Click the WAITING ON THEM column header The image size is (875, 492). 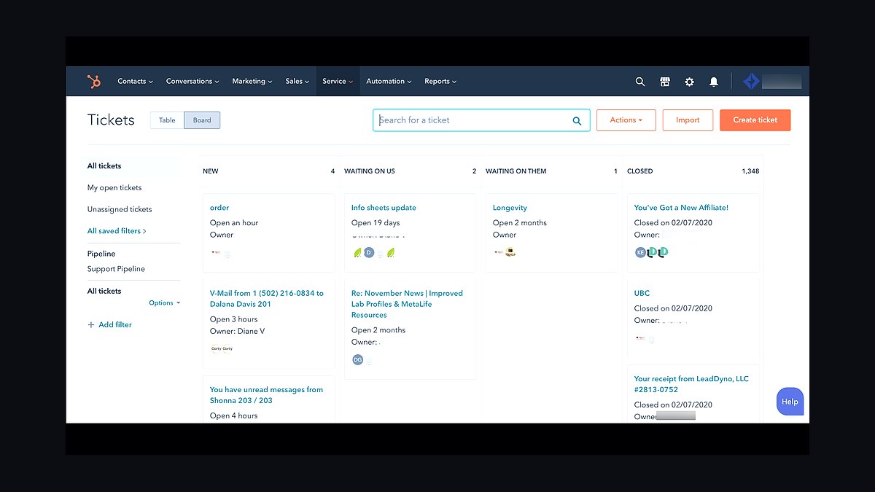tap(516, 171)
